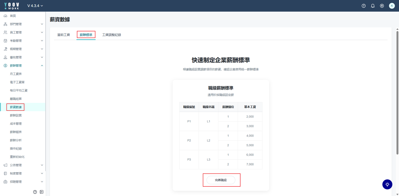Click the YOOV WORK logo
Viewport: 399px width, 196px height.
(x=12, y=6)
